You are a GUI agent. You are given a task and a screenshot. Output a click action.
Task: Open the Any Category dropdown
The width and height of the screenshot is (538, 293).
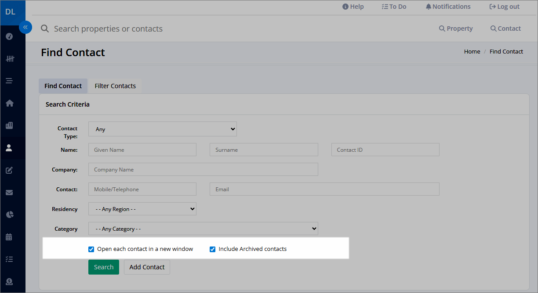click(203, 229)
